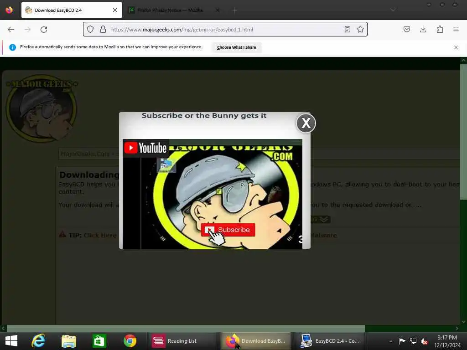Launch Internet Explorer from the taskbar
Screen dimensions: 467x350
tap(38, 341)
